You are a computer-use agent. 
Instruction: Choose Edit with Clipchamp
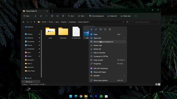pyautogui.click(x=108, y=68)
